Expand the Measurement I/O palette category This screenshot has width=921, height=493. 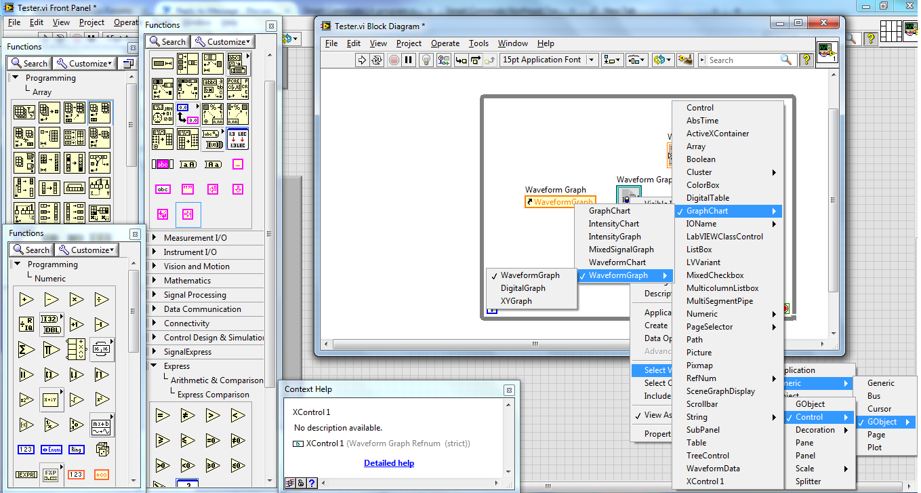pos(206,238)
